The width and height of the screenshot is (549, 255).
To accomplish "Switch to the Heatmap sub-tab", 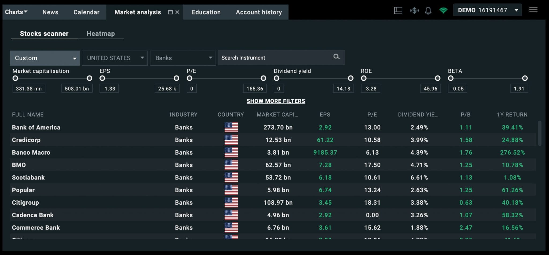I will pos(101,33).
